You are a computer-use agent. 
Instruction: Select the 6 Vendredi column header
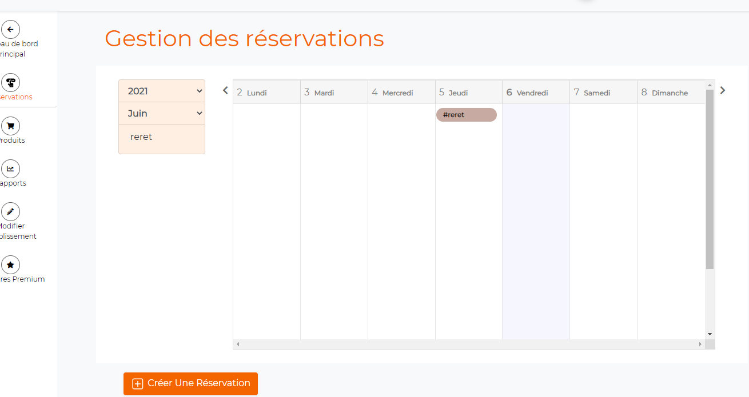536,93
